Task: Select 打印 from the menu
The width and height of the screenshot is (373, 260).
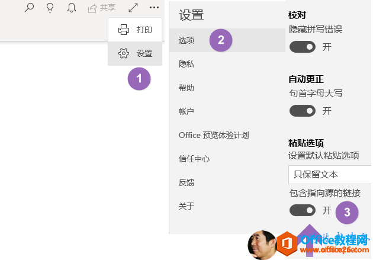Action: point(135,30)
